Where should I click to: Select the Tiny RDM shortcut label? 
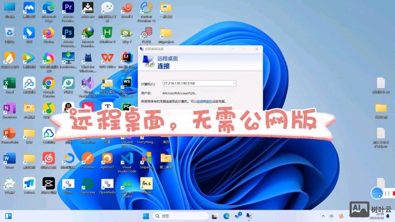coord(88,142)
